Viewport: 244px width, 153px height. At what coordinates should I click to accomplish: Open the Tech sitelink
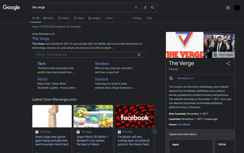tap(41, 64)
